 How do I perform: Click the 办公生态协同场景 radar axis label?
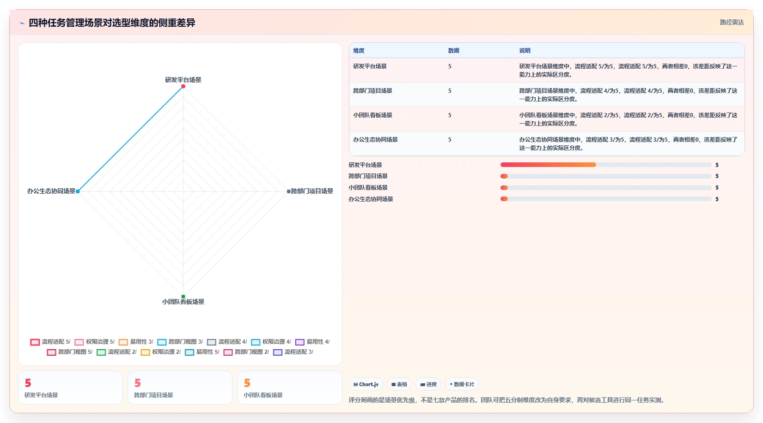tap(51, 191)
